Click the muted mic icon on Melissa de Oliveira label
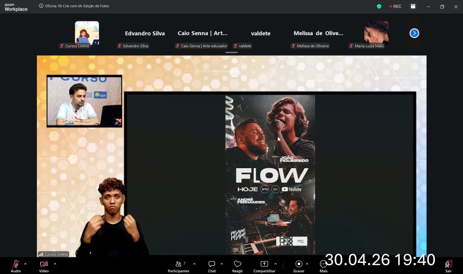 [x=293, y=46]
